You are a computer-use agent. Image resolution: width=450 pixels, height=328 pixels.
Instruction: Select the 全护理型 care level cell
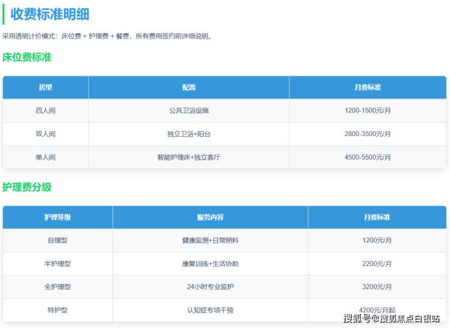coord(58,287)
